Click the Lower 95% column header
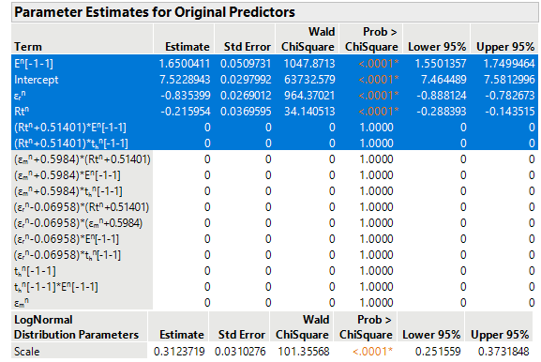Image resolution: width=541 pixels, height=362 pixels. (437, 47)
